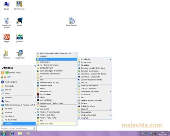The image size is (170, 136).
Task: Expand the Juegos folder
Action: (57, 88)
